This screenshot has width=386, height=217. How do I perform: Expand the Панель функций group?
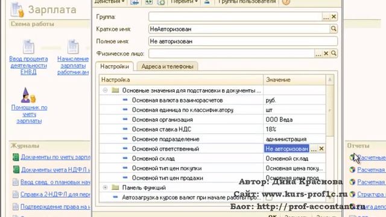coord(105,187)
